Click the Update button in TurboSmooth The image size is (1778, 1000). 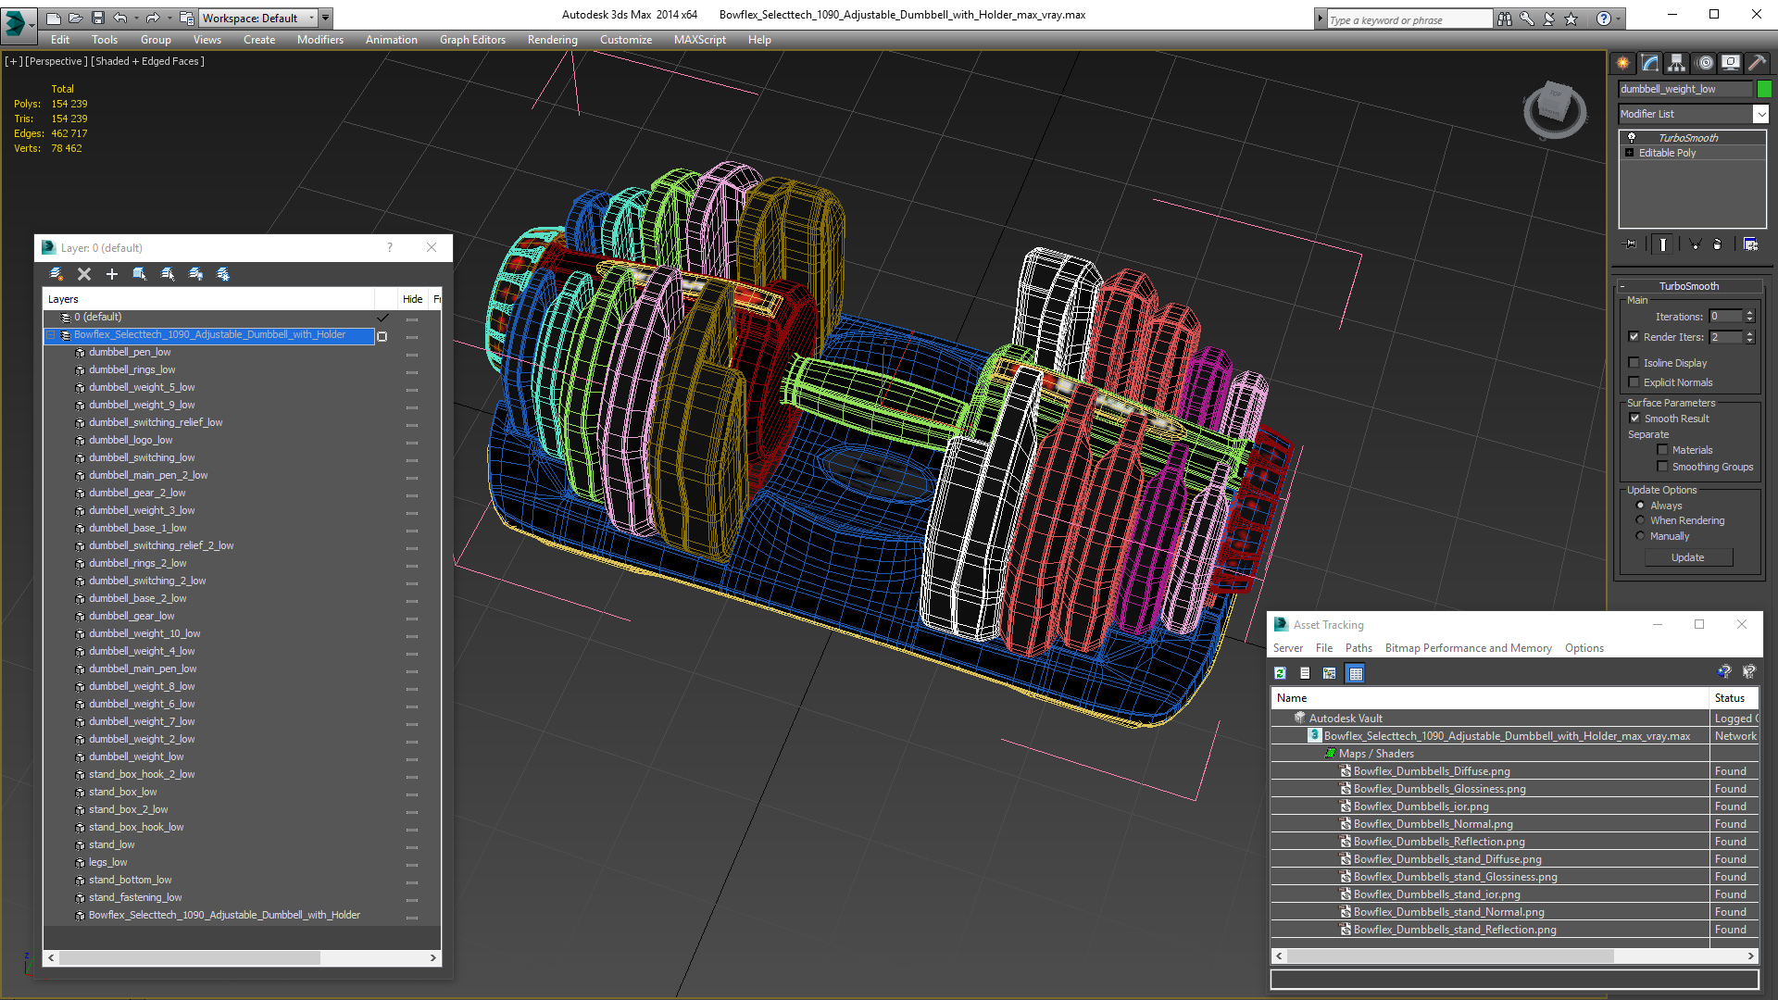[1687, 557]
